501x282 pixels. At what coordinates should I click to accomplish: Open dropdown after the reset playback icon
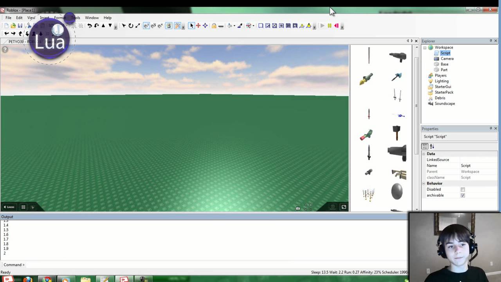342,26
